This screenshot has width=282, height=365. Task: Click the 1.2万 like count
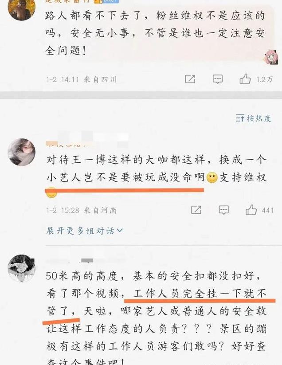pyautogui.click(x=265, y=79)
